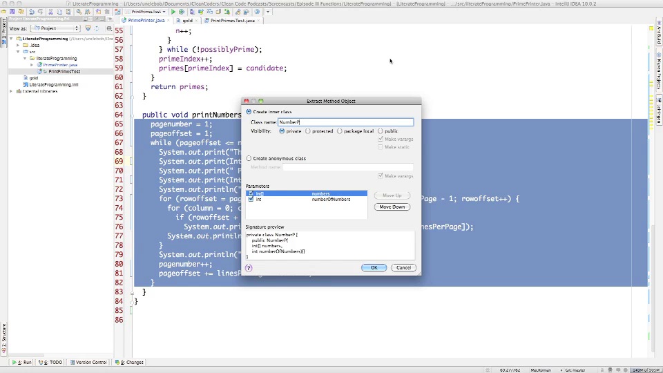
Task: Click the MacRoman encoding selector
Action: [x=541, y=370]
